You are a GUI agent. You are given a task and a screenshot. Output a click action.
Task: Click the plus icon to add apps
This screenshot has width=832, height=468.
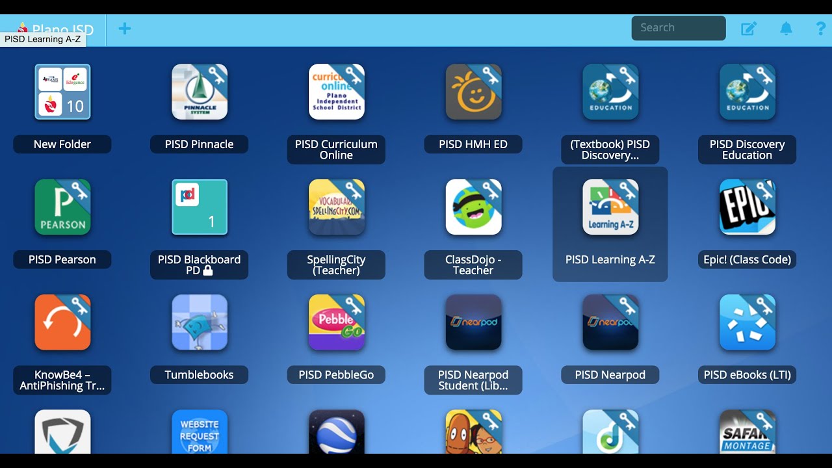point(125,29)
